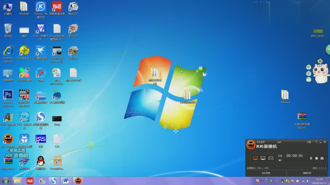Screen dimensions: 330x185
Task: Select the CAM350 shortcut icon
Action: click(24, 98)
